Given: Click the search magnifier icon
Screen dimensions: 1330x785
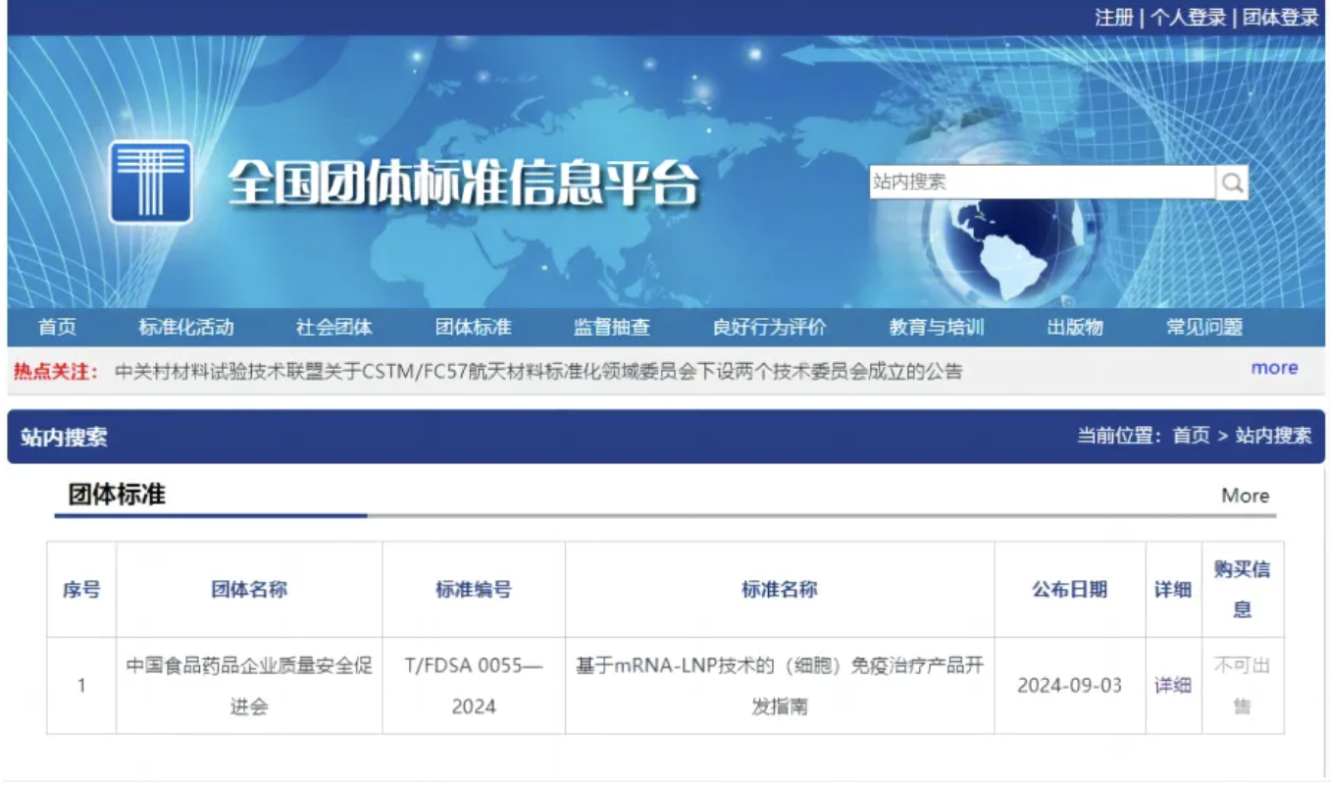Looking at the screenshot, I should pyautogui.click(x=1232, y=183).
